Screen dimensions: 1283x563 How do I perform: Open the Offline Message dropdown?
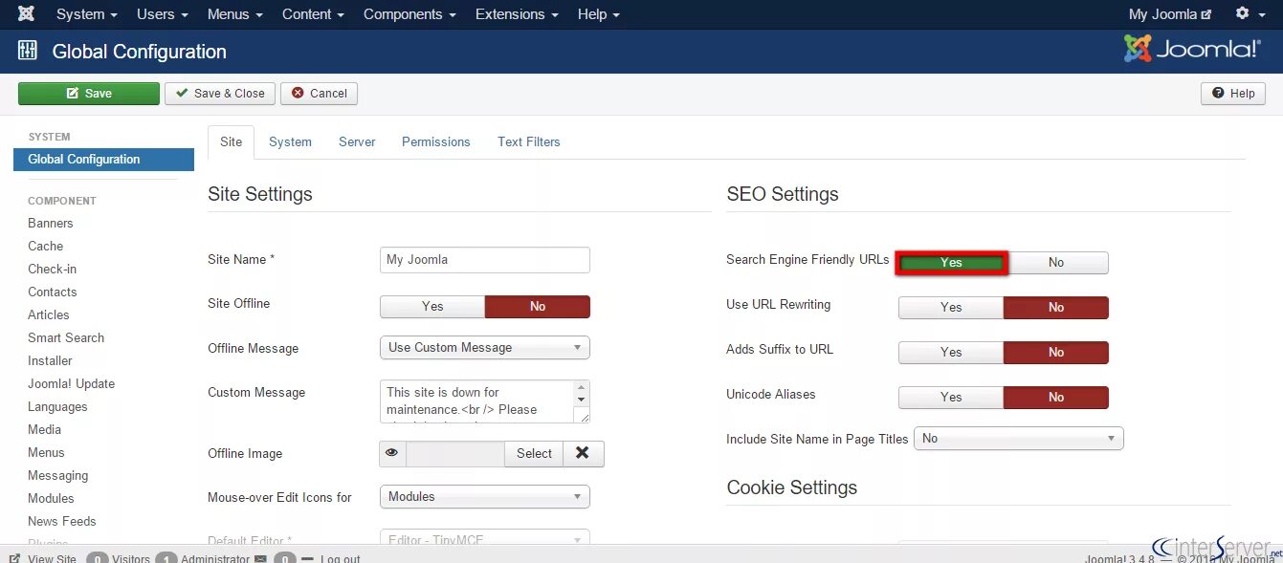(484, 348)
